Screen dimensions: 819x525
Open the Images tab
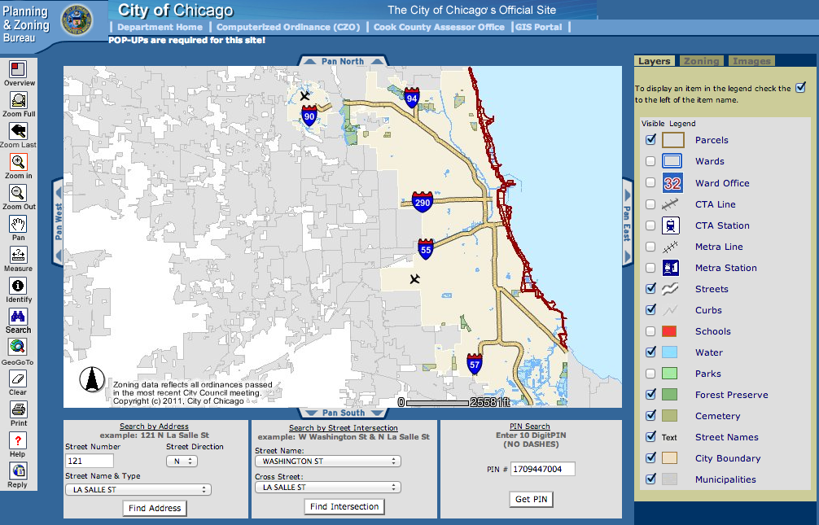tap(751, 61)
